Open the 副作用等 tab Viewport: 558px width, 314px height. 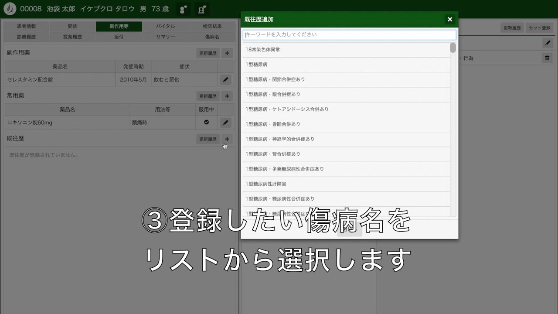tap(119, 27)
